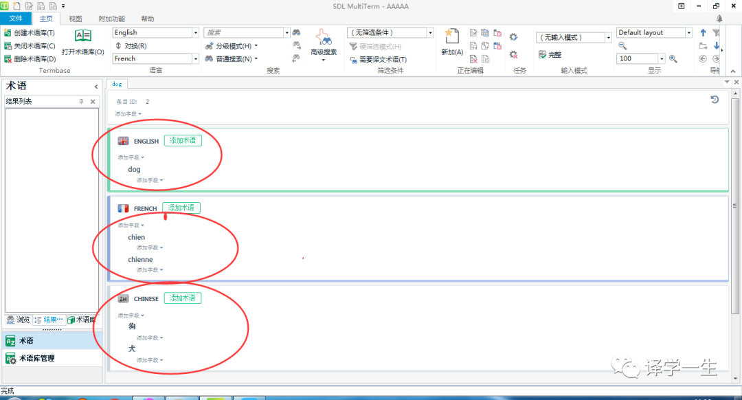Click the copy entry icon in 正在编辑 group

tap(485, 33)
